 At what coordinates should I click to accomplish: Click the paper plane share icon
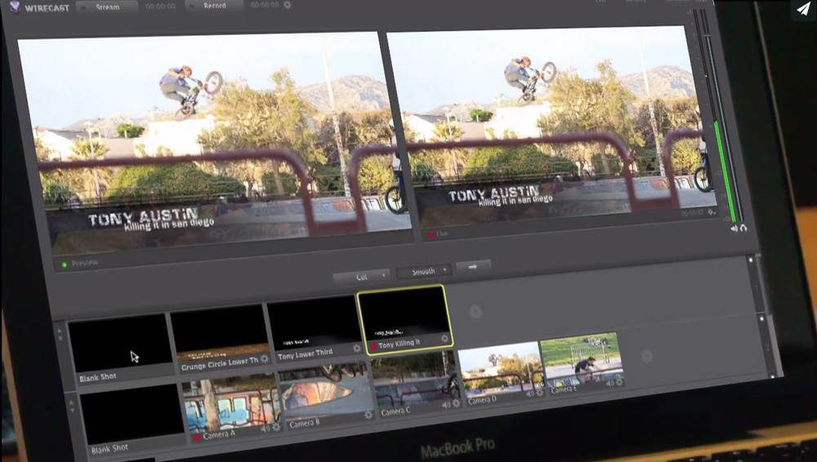tap(803, 9)
